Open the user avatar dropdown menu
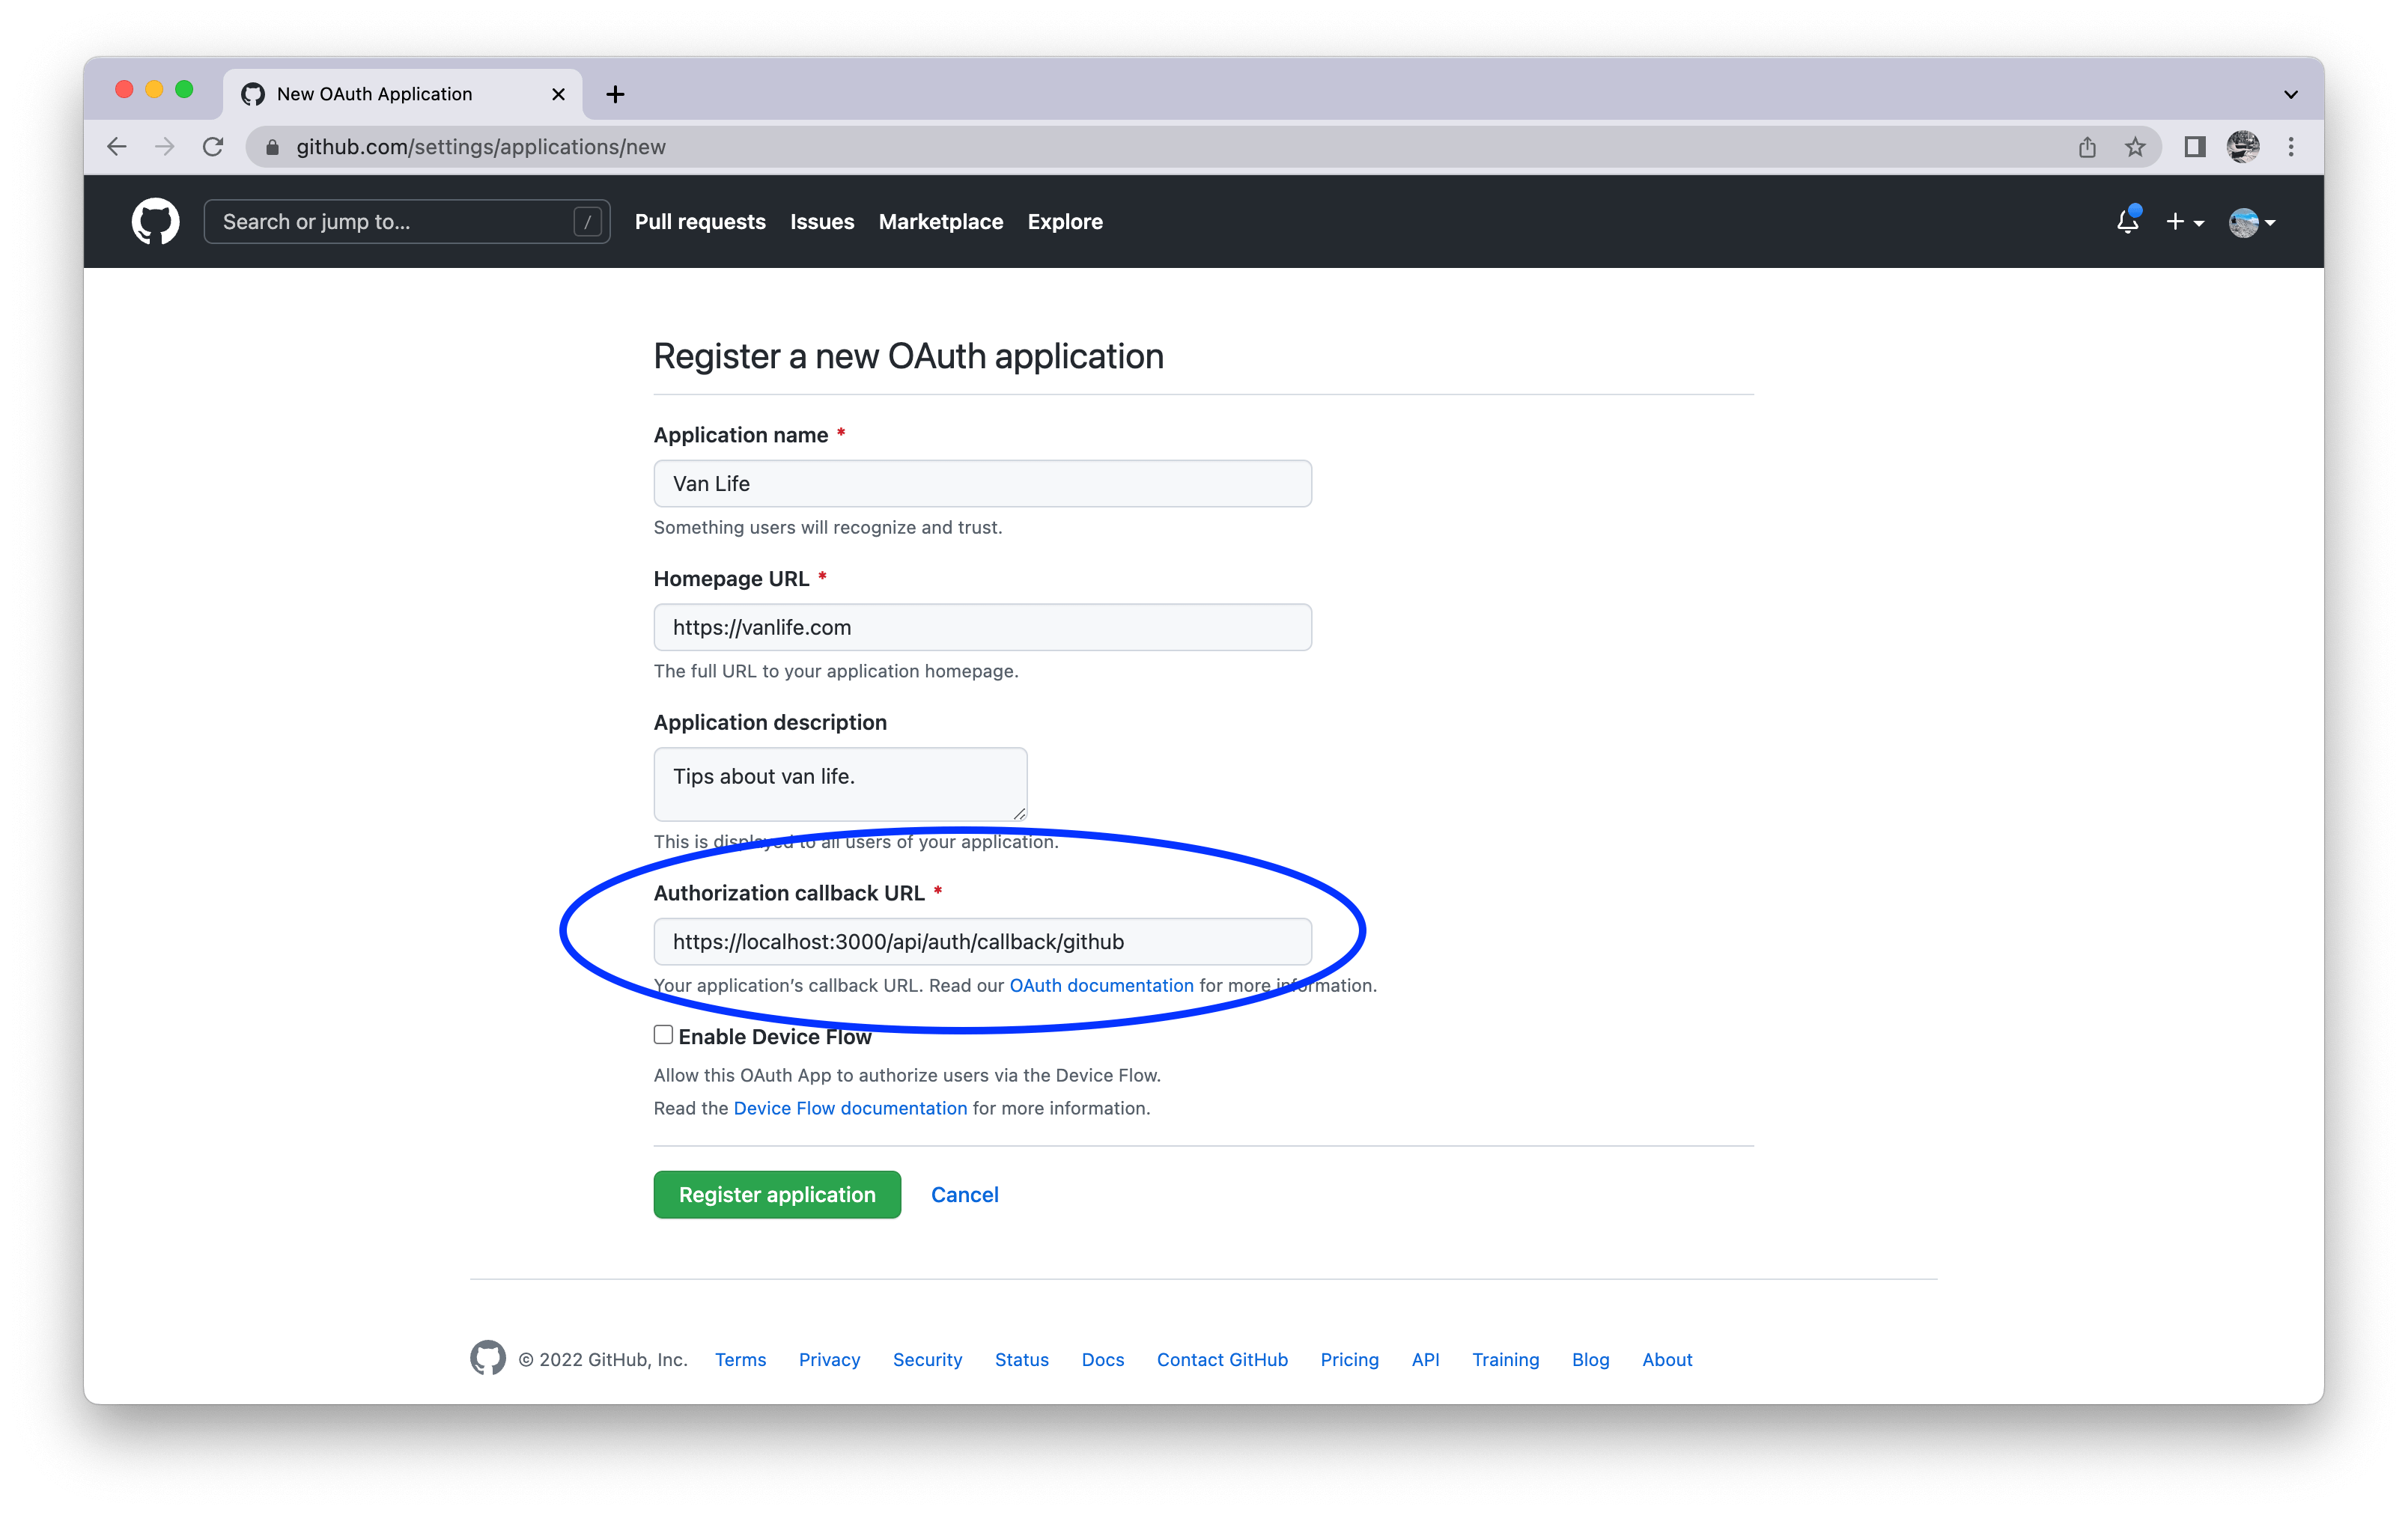This screenshot has width=2408, height=1515. [x=2252, y=222]
